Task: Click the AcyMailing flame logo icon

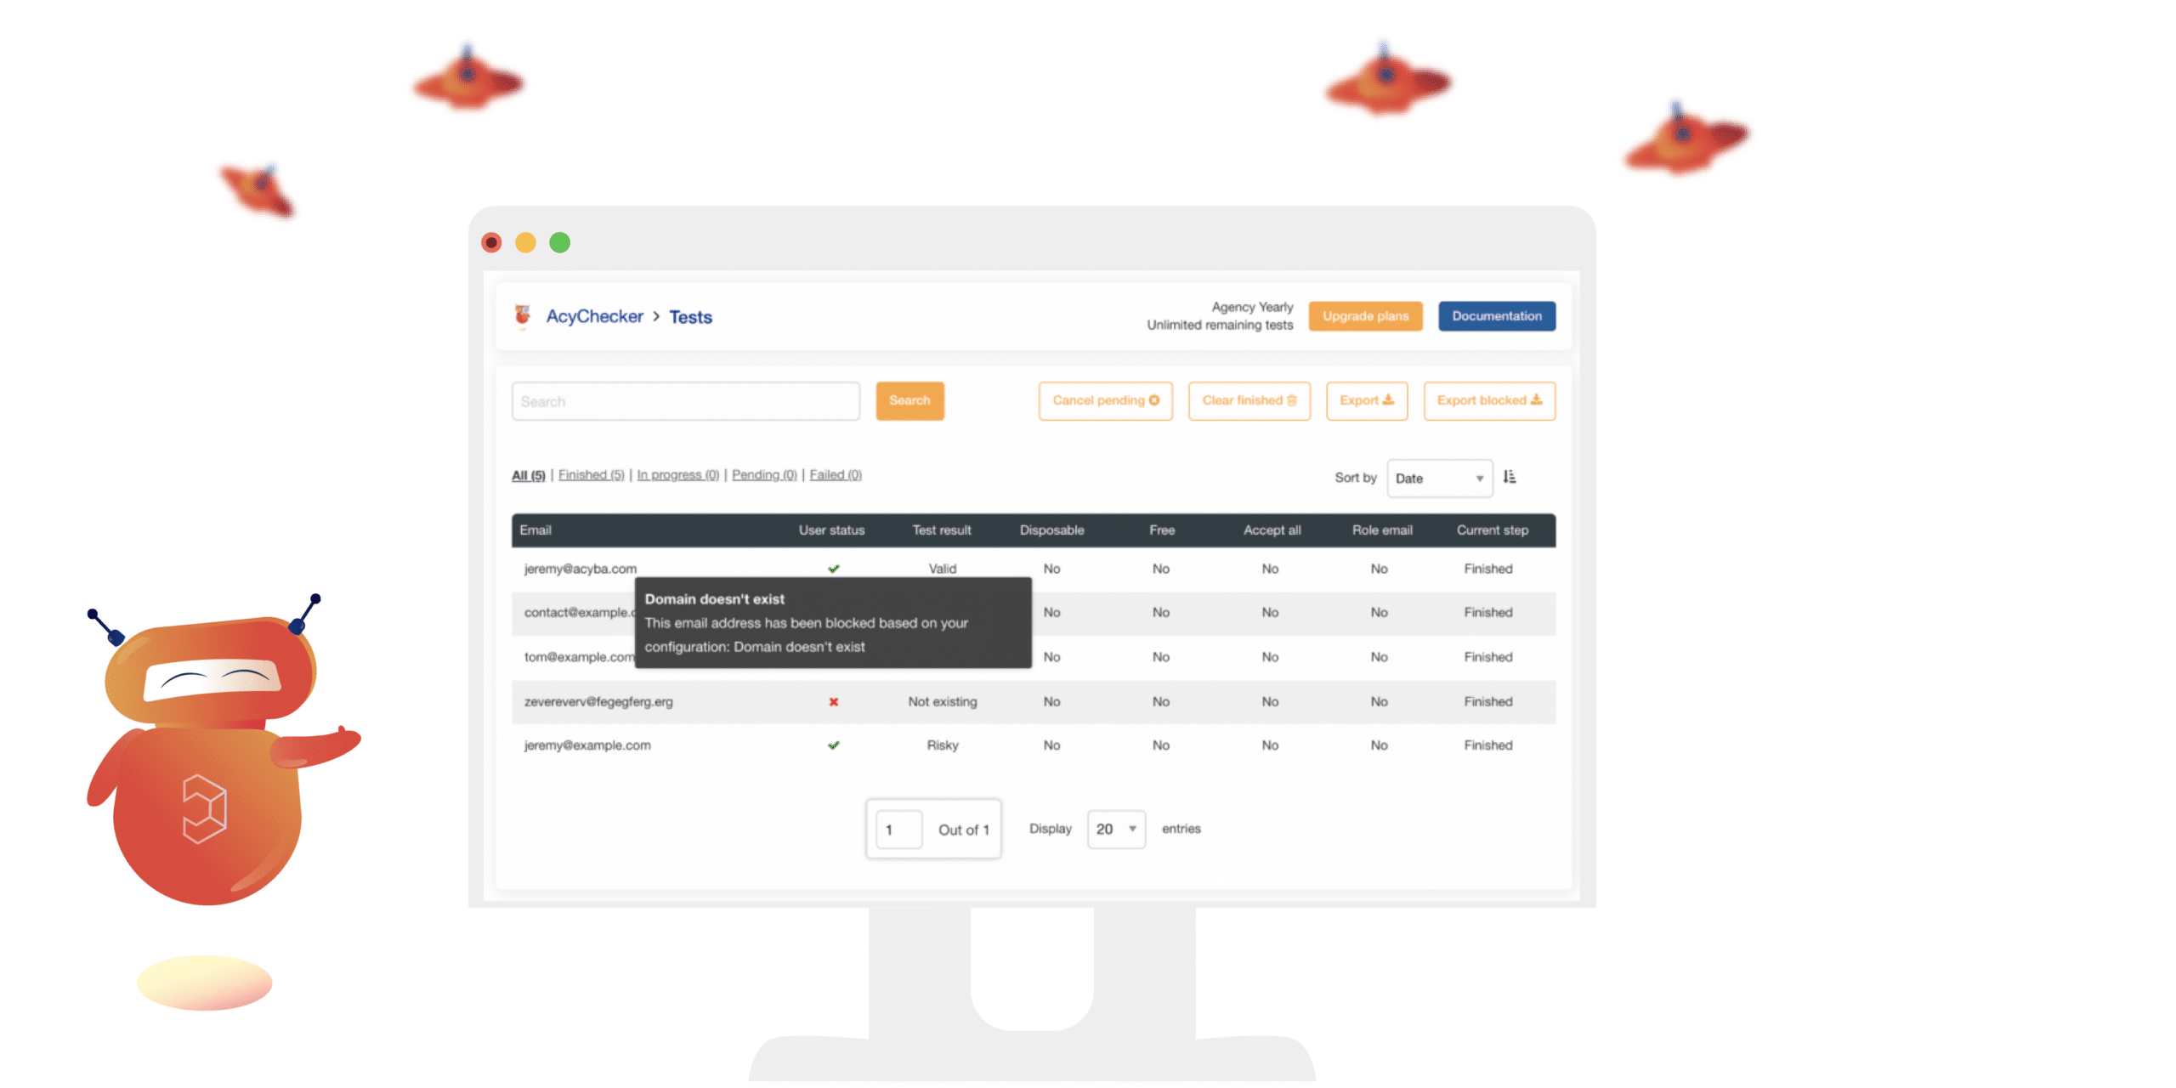Action: coord(522,316)
